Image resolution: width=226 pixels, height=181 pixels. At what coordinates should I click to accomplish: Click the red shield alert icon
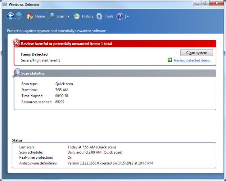[x=16, y=43]
